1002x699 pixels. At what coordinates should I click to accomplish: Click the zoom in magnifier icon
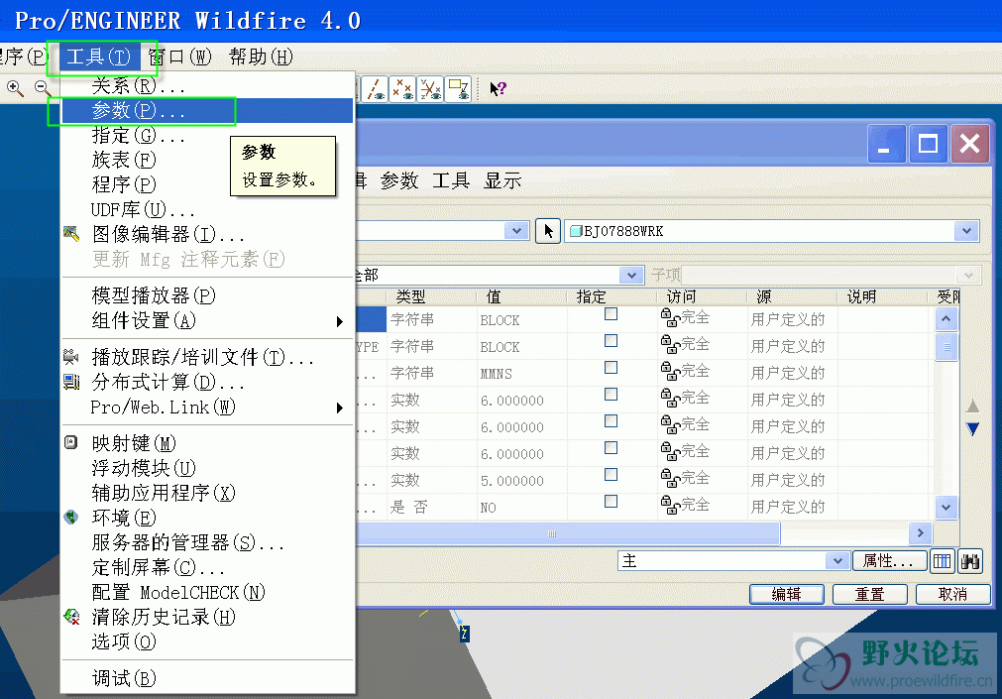tap(15, 88)
